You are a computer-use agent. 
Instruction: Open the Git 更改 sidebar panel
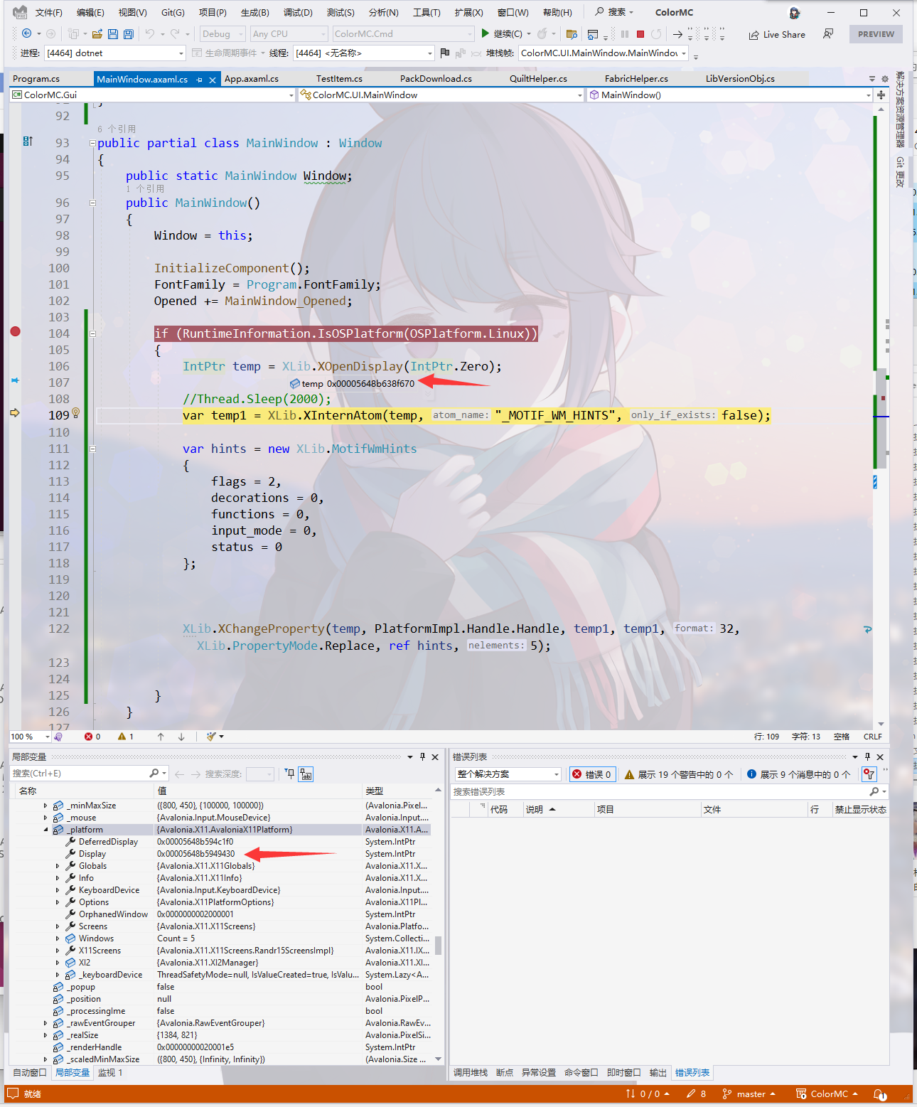pos(899,171)
